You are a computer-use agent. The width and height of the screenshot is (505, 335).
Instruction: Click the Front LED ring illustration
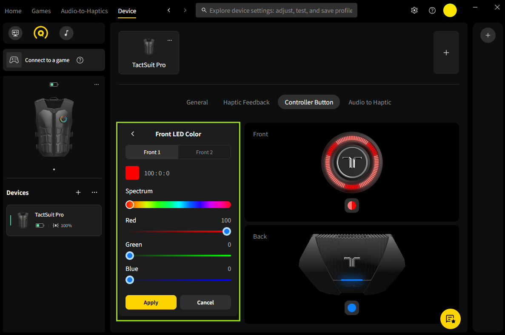(x=352, y=162)
